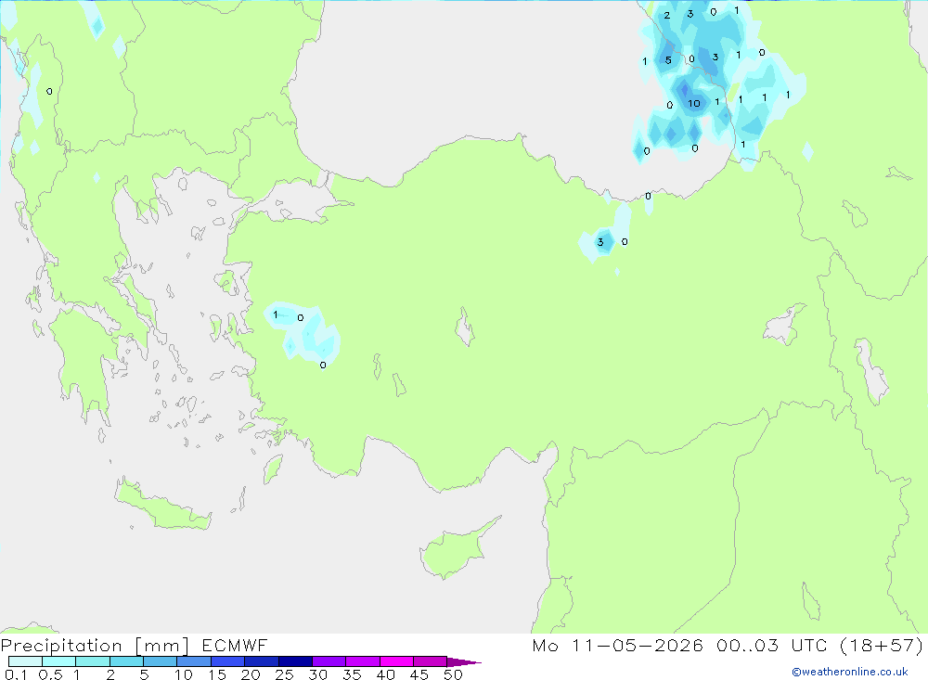
Task: Click the '25' legend scale label
Action: coord(284,674)
